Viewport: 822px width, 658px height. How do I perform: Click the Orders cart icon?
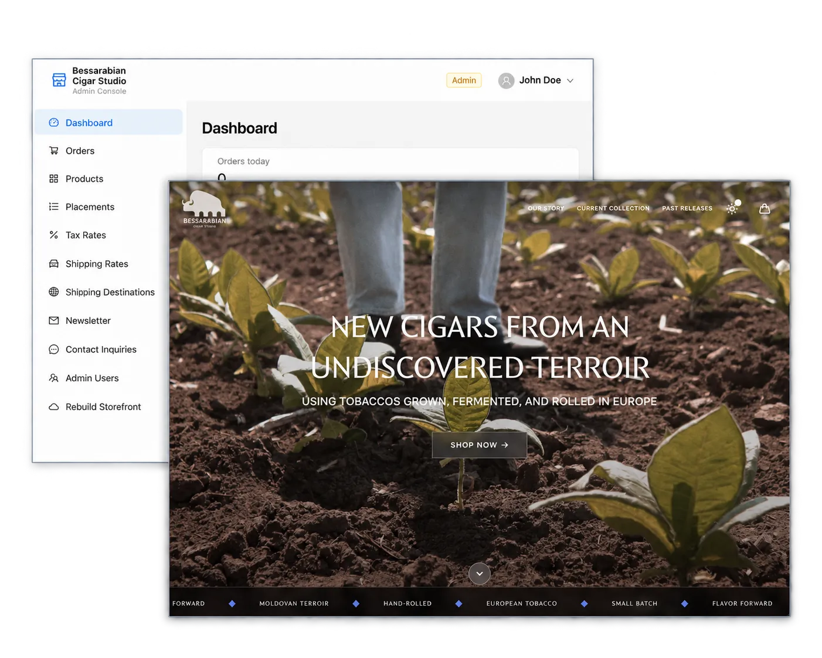click(54, 151)
